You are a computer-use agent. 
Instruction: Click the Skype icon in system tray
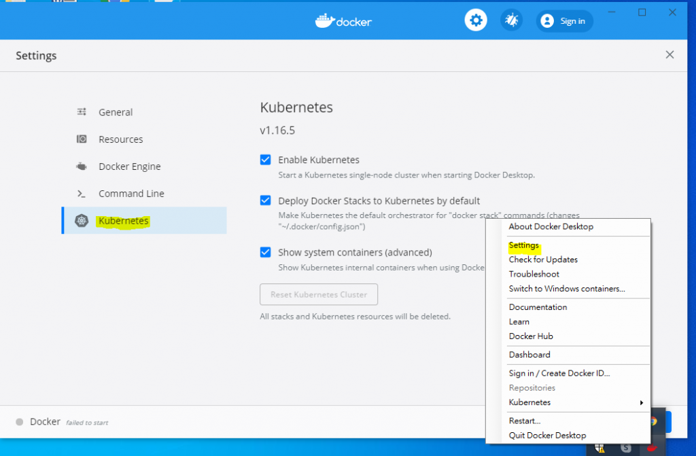coord(626,449)
